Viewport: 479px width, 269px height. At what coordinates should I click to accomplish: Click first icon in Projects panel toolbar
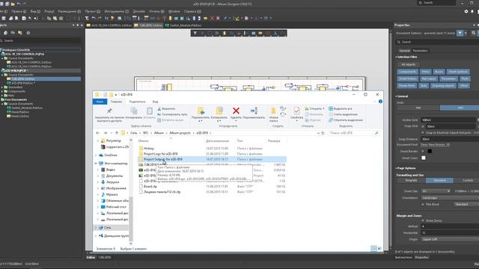(5, 33)
